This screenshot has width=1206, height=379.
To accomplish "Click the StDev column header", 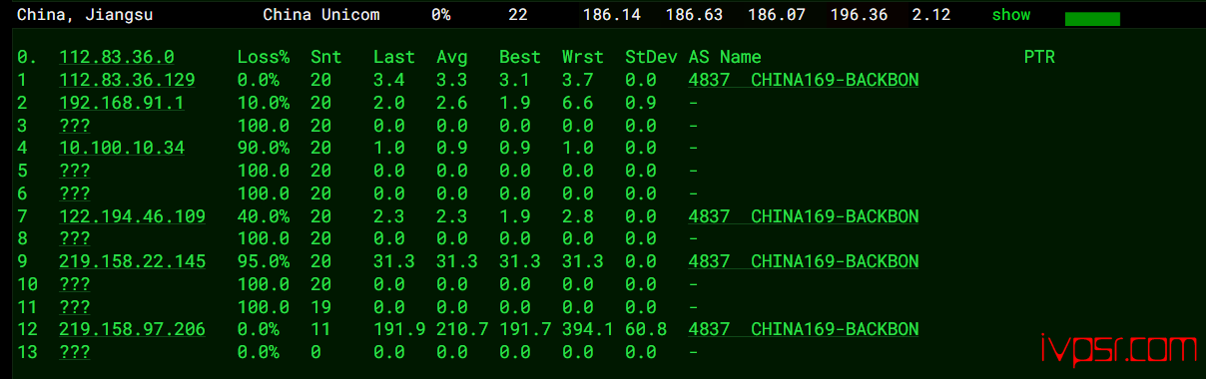I will [x=650, y=58].
